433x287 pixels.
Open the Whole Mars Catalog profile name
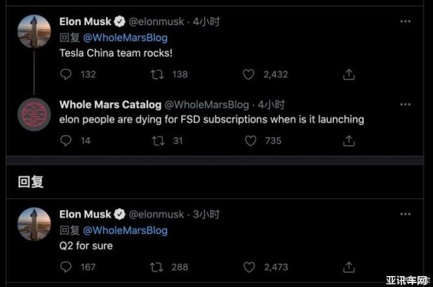(111, 104)
